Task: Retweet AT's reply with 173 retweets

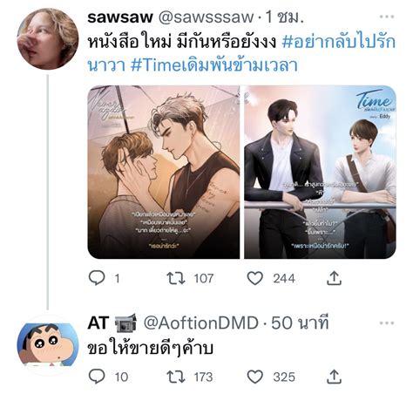Action: 176,377
